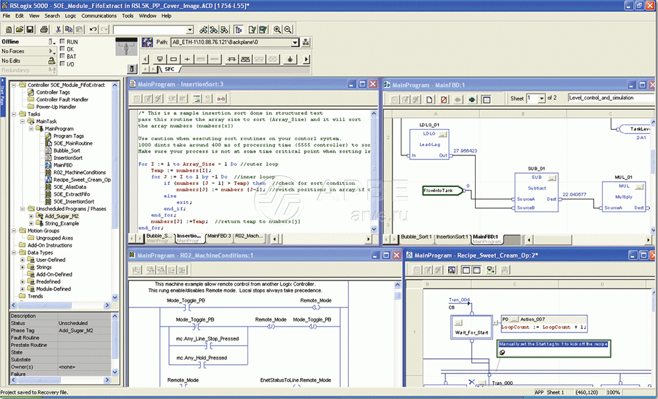Open the communication Path dropdown

point(295,42)
